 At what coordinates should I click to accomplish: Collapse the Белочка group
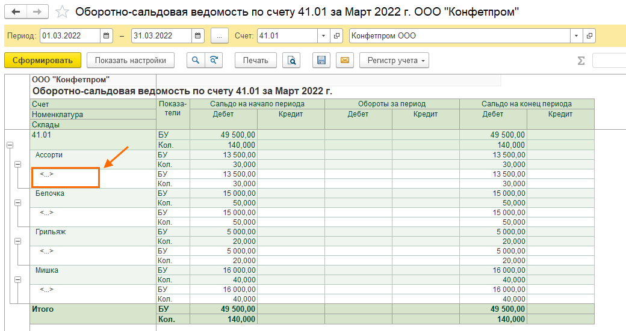pyautogui.click(x=17, y=202)
